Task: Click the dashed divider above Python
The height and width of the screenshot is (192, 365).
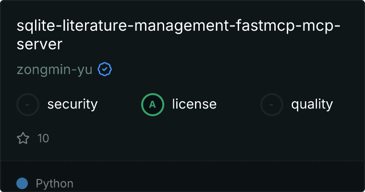Action: [x=182, y=161]
